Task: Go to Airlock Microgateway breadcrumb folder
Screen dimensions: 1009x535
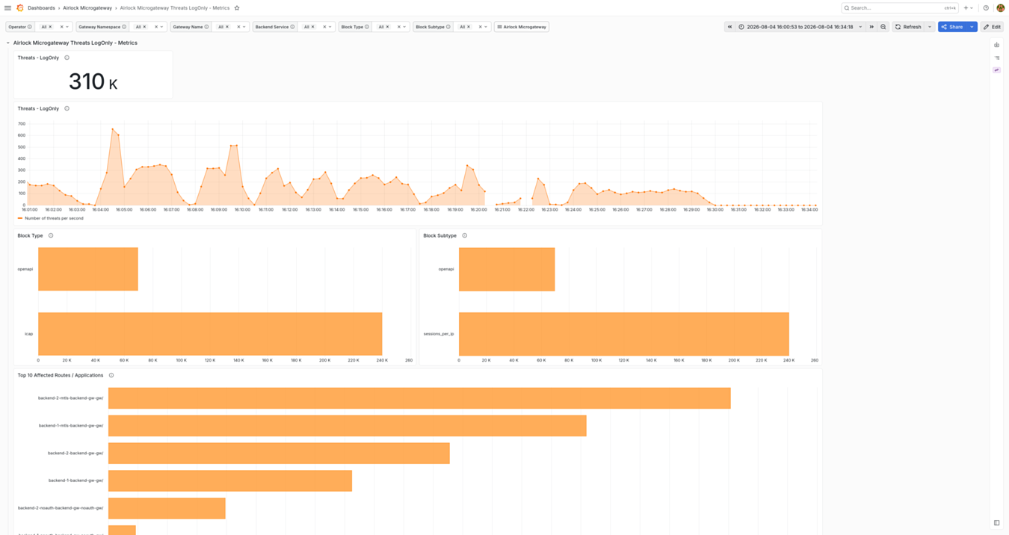Action: (x=87, y=8)
